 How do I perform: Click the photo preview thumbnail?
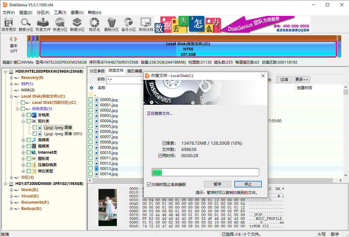click(x=108, y=208)
